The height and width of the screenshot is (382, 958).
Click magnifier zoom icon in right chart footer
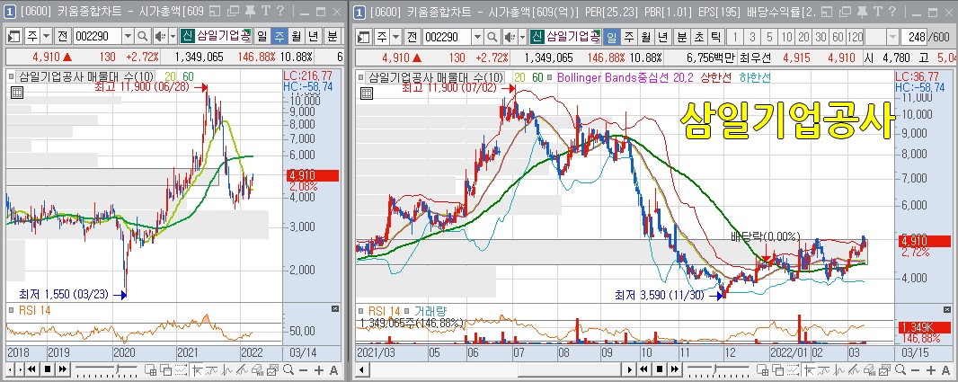pyautogui.click(x=900, y=369)
